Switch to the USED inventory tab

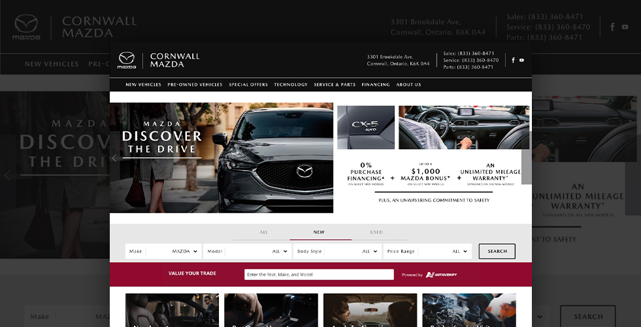click(x=376, y=232)
